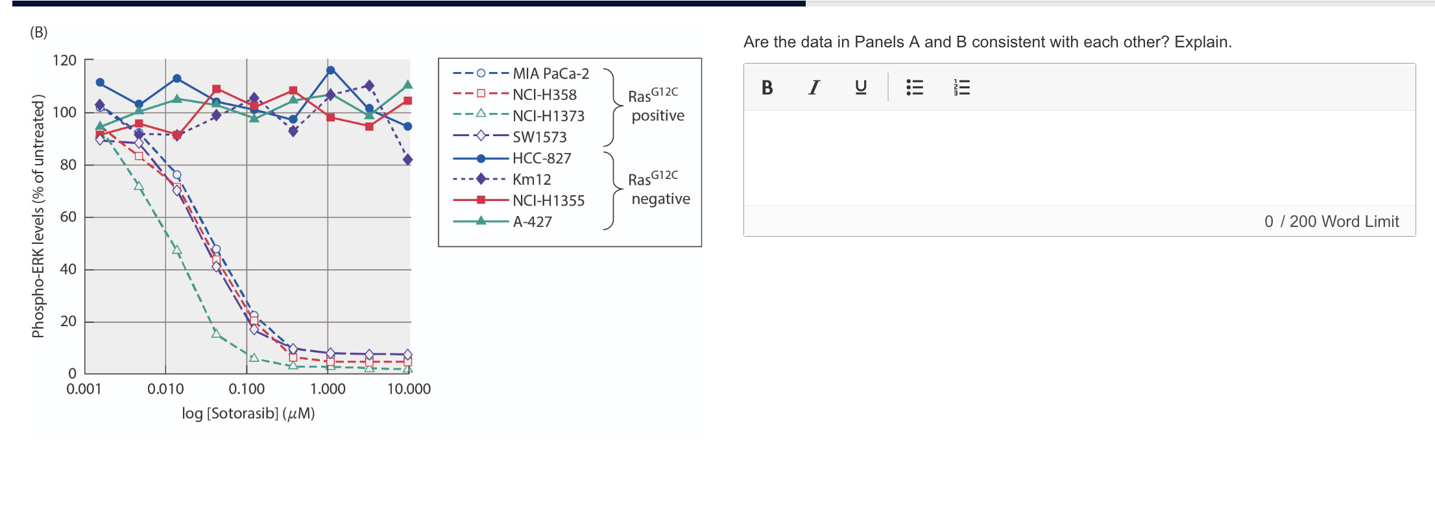Click the 'log [Sotorasib] (μM)' axis title

point(248,413)
